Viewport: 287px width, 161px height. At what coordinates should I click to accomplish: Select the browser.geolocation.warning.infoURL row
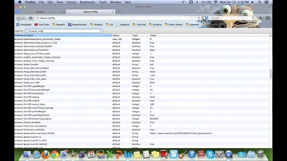(142, 133)
